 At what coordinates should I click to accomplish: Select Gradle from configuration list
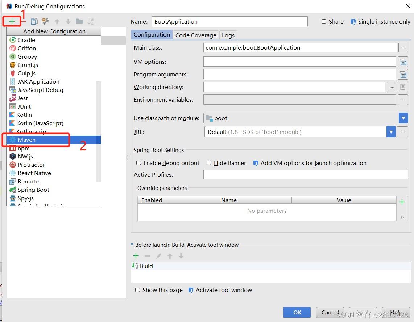[54, 40]
